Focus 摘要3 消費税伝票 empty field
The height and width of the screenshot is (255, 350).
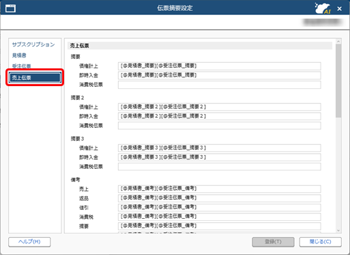[x=220, y=167]
